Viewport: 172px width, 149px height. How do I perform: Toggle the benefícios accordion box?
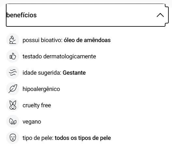tap(87, 15)
